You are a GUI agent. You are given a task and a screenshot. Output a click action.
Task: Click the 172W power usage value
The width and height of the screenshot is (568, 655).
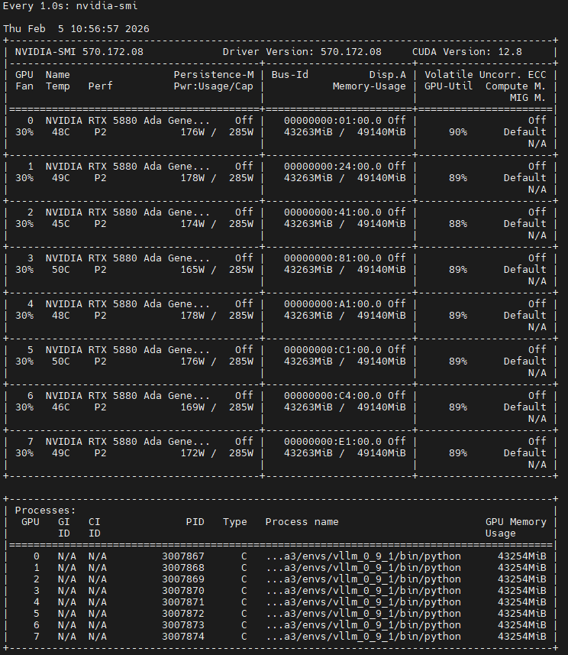(x=192, y=453)
